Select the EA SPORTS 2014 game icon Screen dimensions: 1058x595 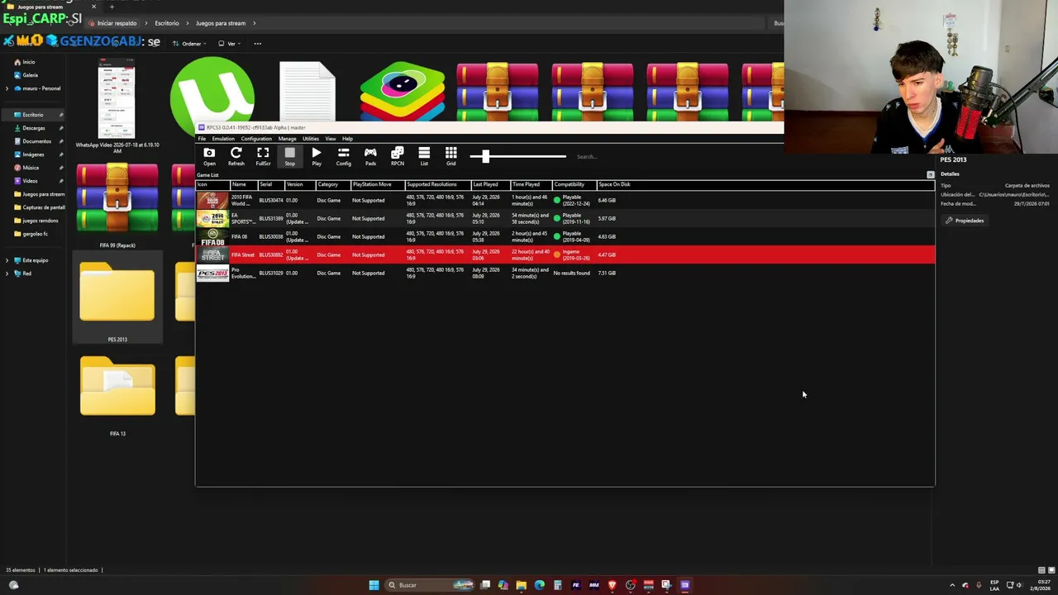[212, 218]
